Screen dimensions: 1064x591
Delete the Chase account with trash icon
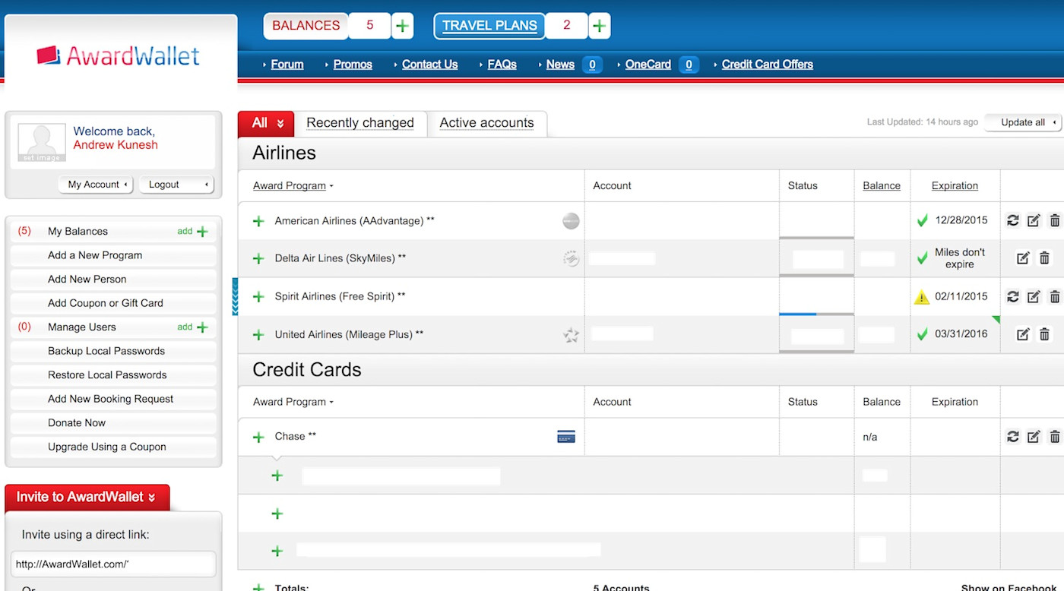click(1054, 437)
